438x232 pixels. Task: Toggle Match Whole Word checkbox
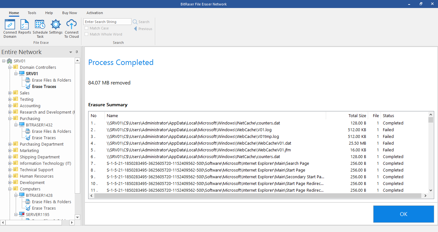[87, 34]
